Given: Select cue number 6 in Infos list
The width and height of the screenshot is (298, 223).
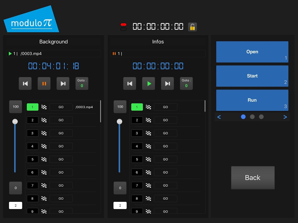Looking at the screenshot, I should coord(137,172).
